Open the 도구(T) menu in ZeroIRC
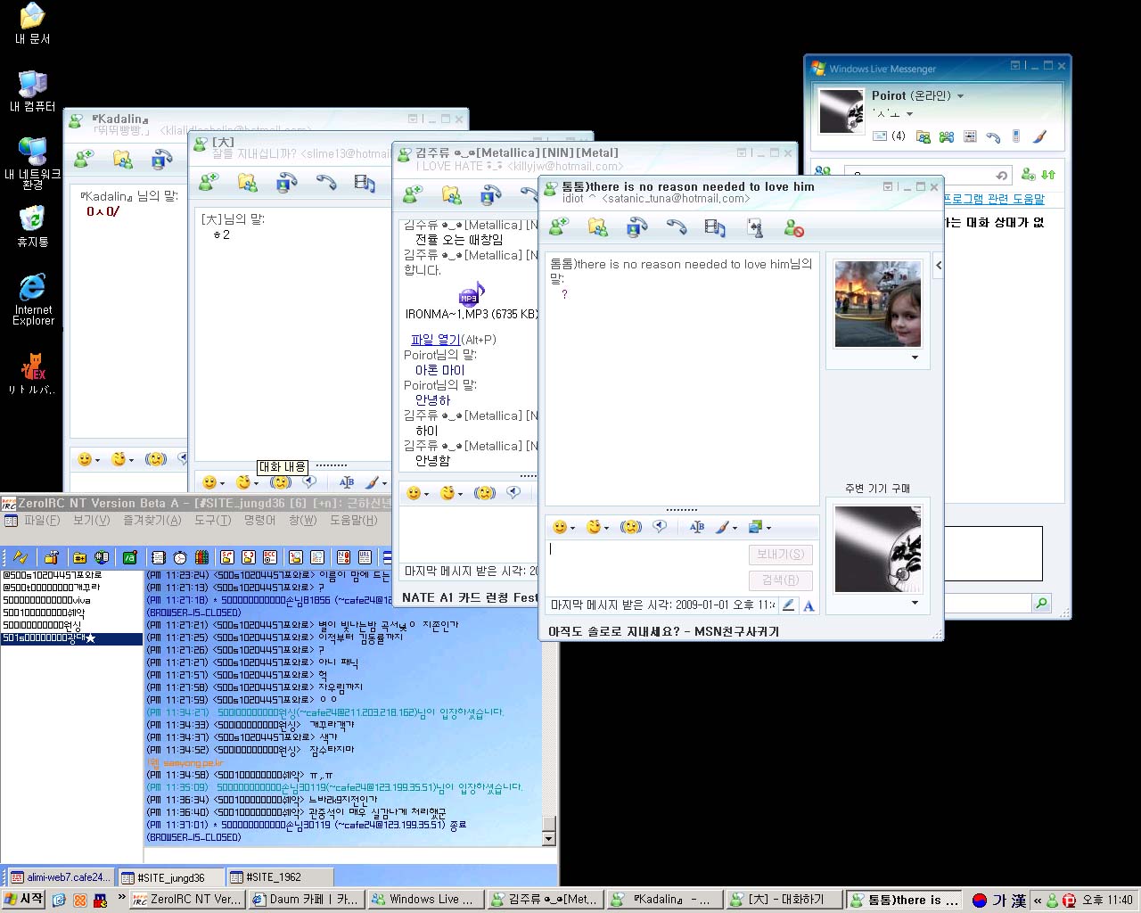 [x=212, y=521]
